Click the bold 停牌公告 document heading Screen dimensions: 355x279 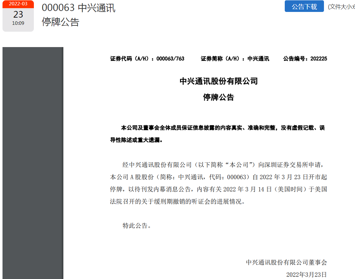tap(219, 98)
